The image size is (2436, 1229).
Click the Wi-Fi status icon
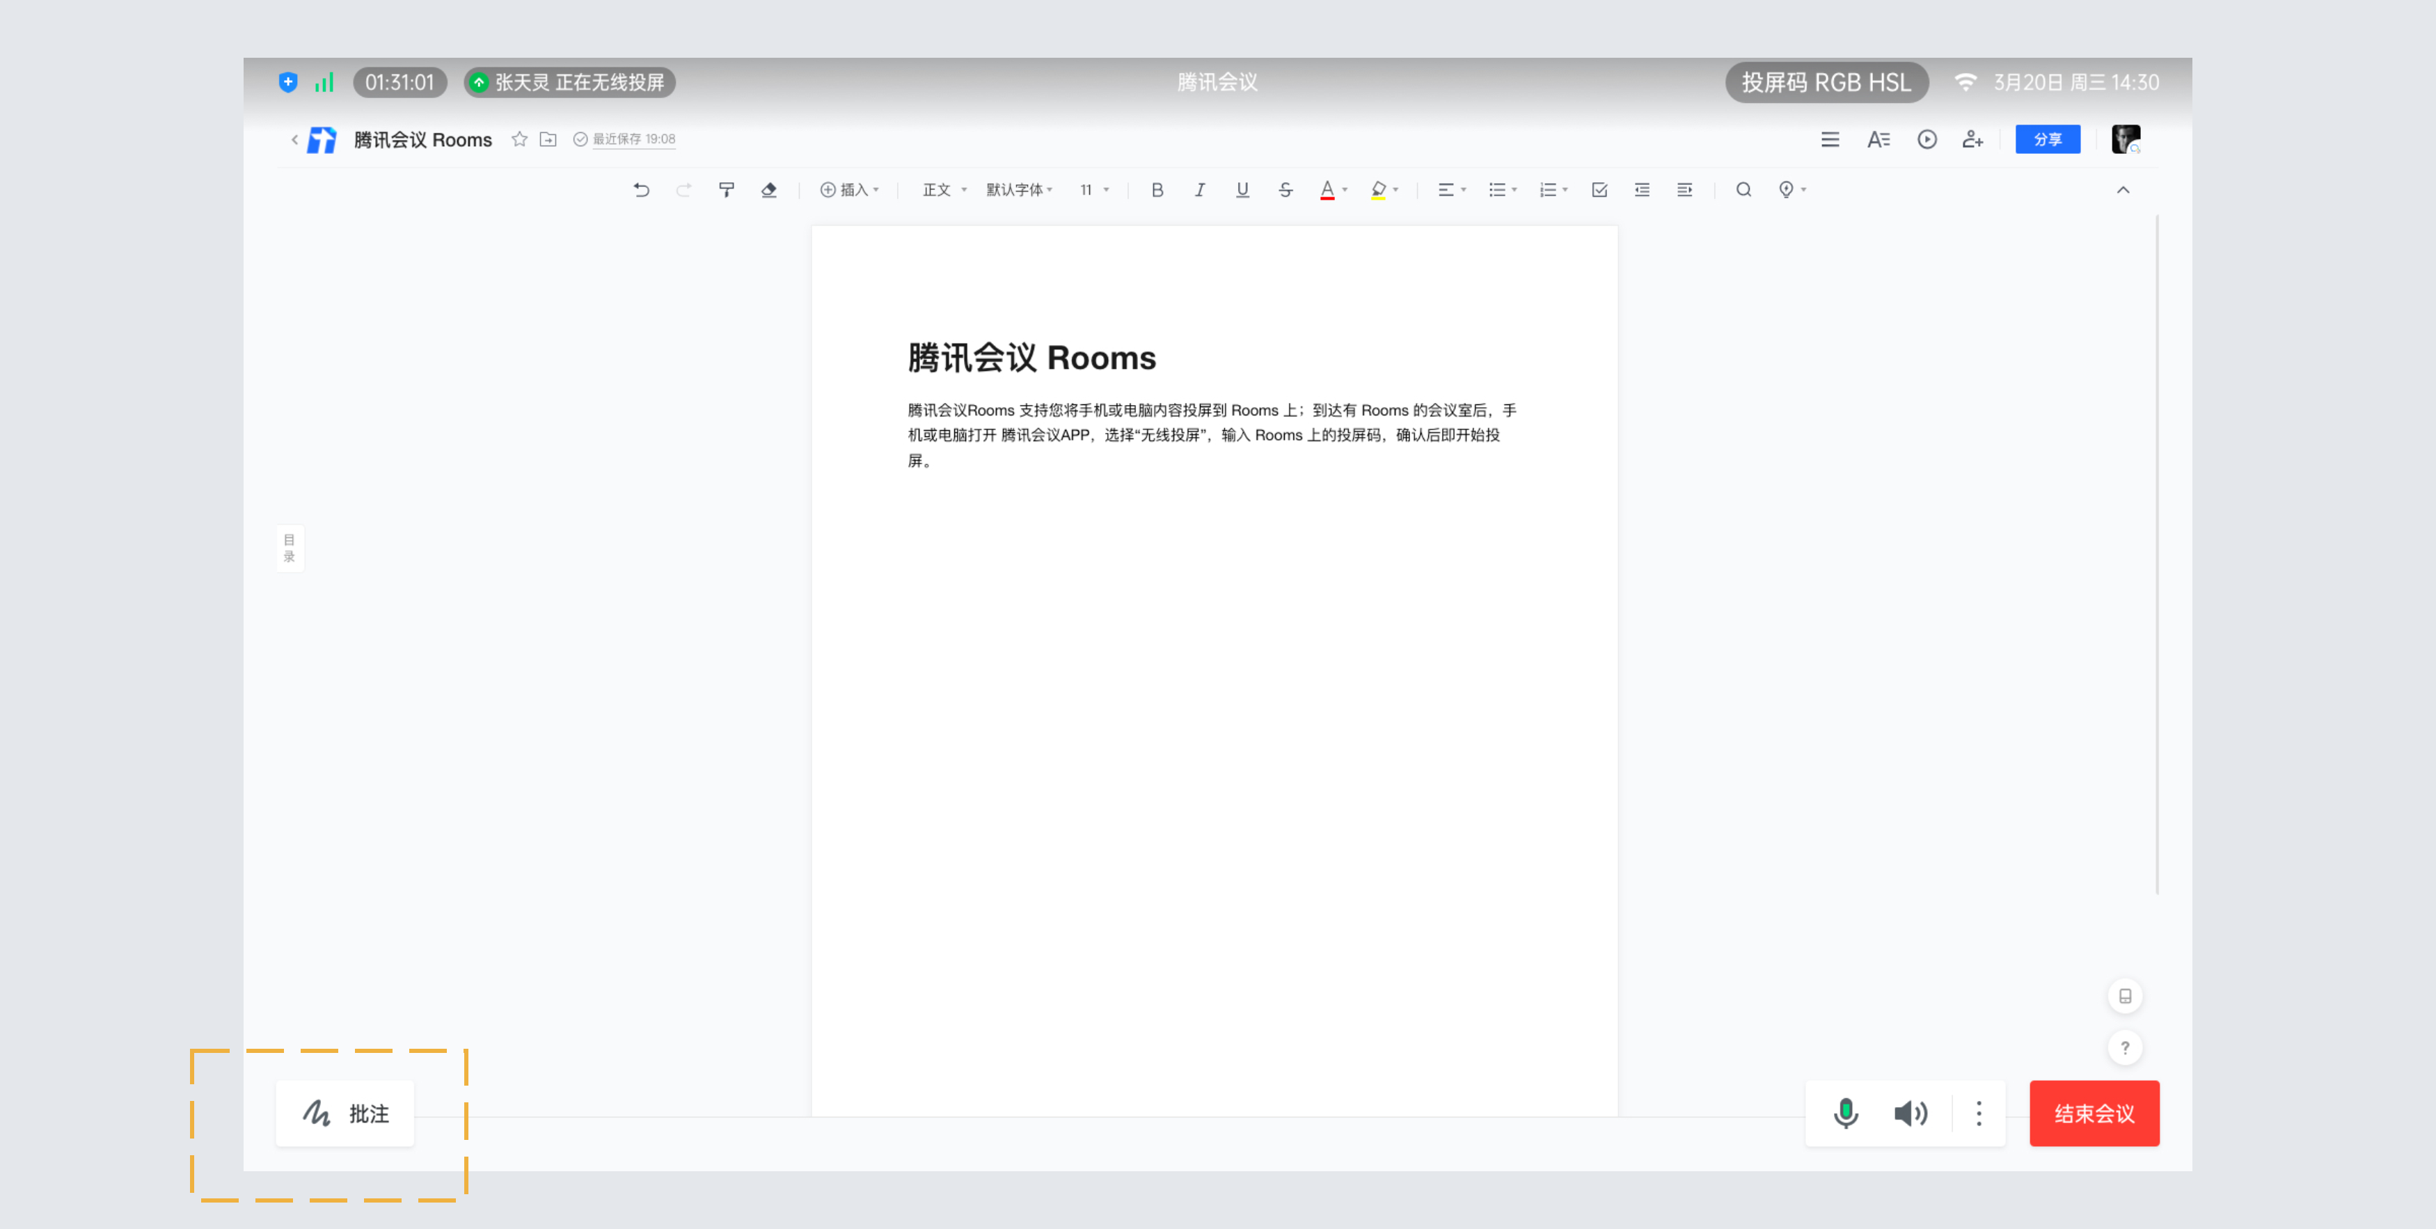click(x=1965, y=82)
